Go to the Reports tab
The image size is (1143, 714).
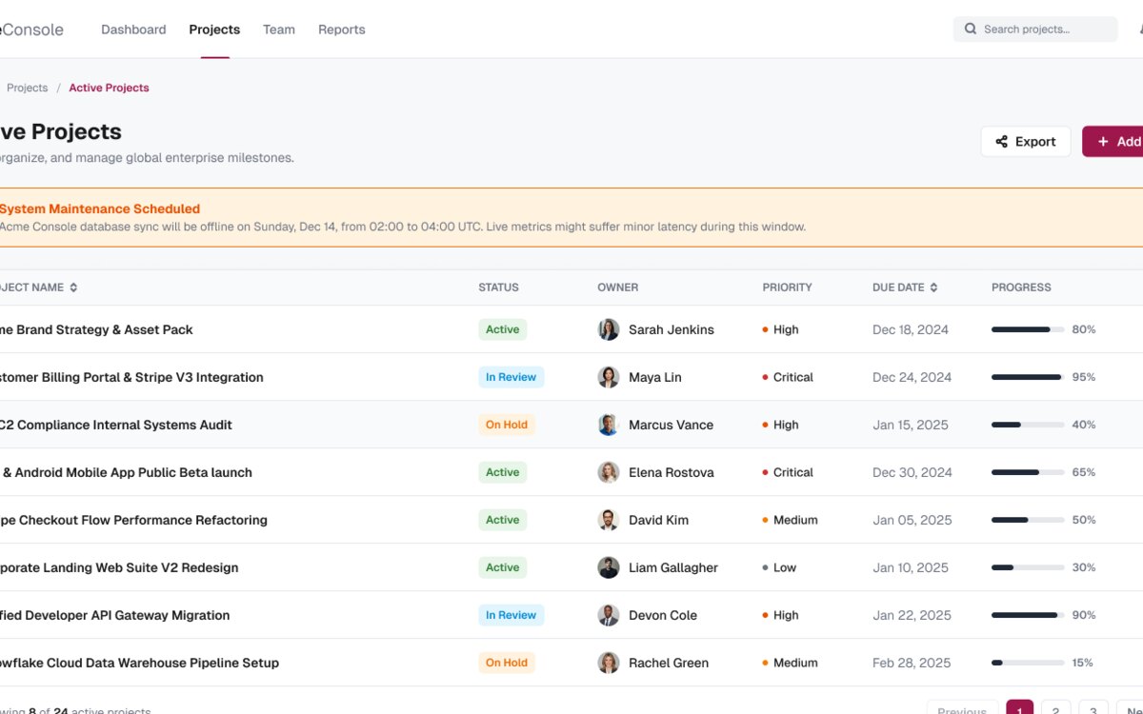click(342, 30)
